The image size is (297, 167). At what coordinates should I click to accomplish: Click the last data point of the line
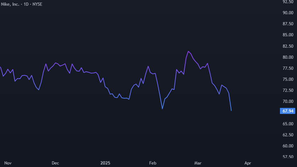pyautogui.click(x=231, y=111)
